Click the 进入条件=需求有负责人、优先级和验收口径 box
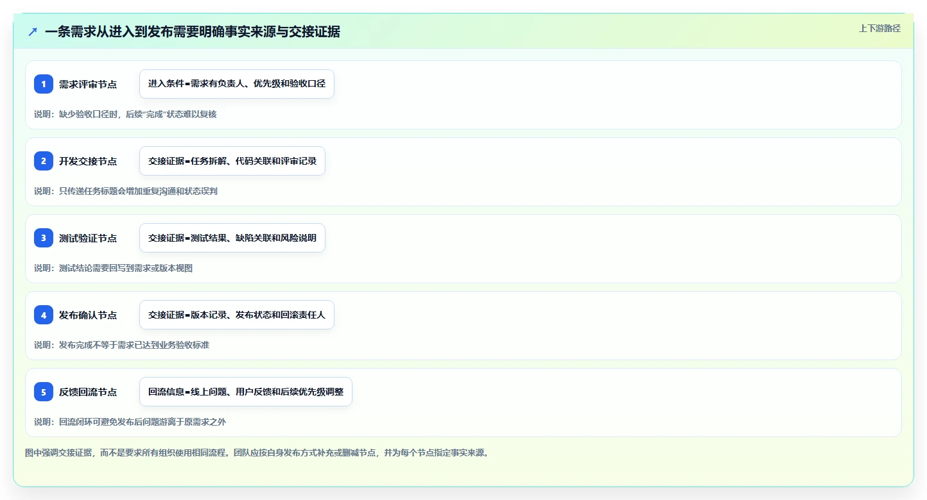This screenshot has height=500, width=927. pyautogui.click(x=237, y=84)
